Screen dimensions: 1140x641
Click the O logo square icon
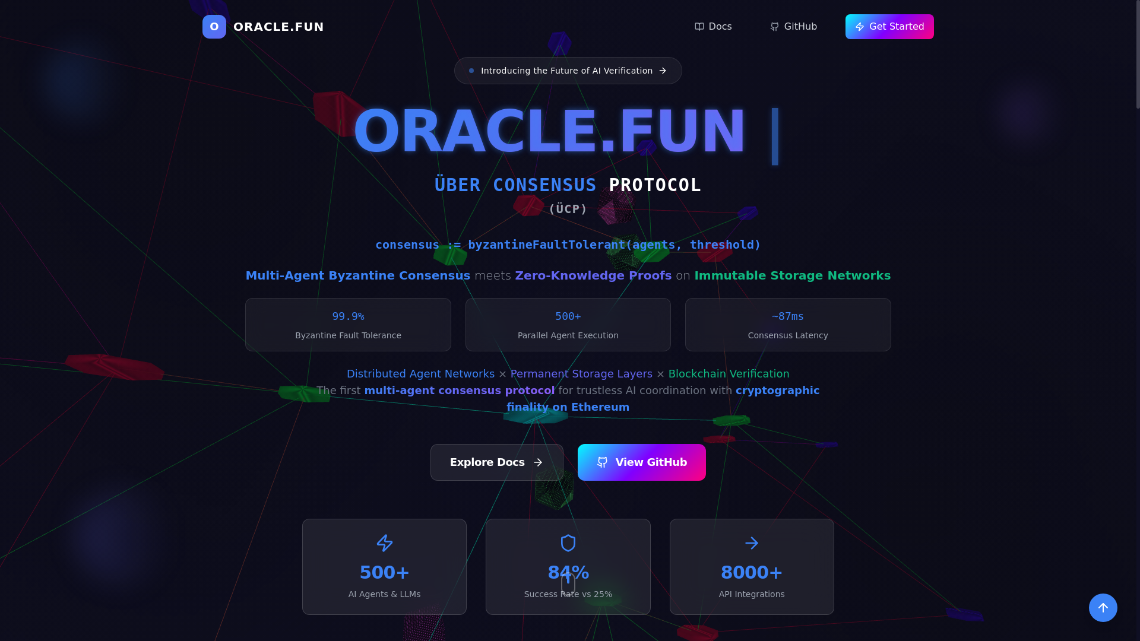tap(214, 27)
